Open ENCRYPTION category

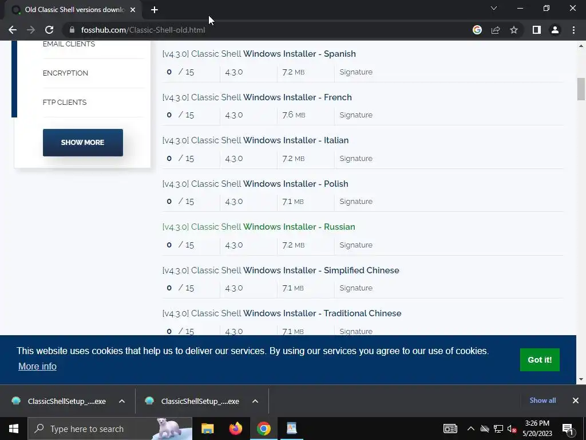(65, 73)
